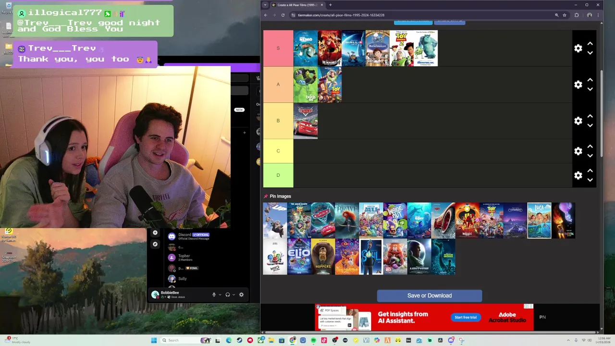Pick the Cars 2 poster
The height and width of the screenshot is (346, 615).
tap(323, 221)
